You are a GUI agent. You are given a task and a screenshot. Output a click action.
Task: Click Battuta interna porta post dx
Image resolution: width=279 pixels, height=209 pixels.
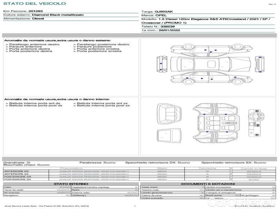[x=36, y=106]
